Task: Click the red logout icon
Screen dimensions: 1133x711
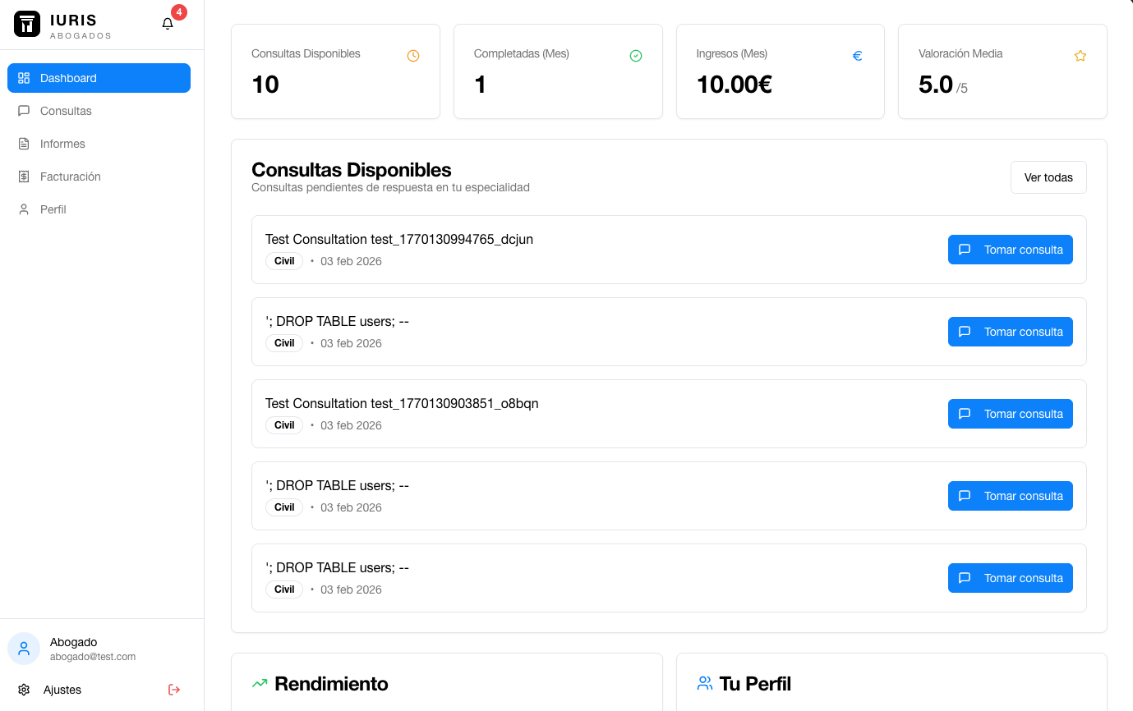Action: coord(174,690)
